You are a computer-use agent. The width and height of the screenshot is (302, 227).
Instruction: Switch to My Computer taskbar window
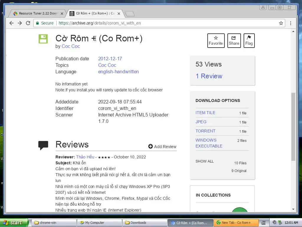[x=99, y=223]
